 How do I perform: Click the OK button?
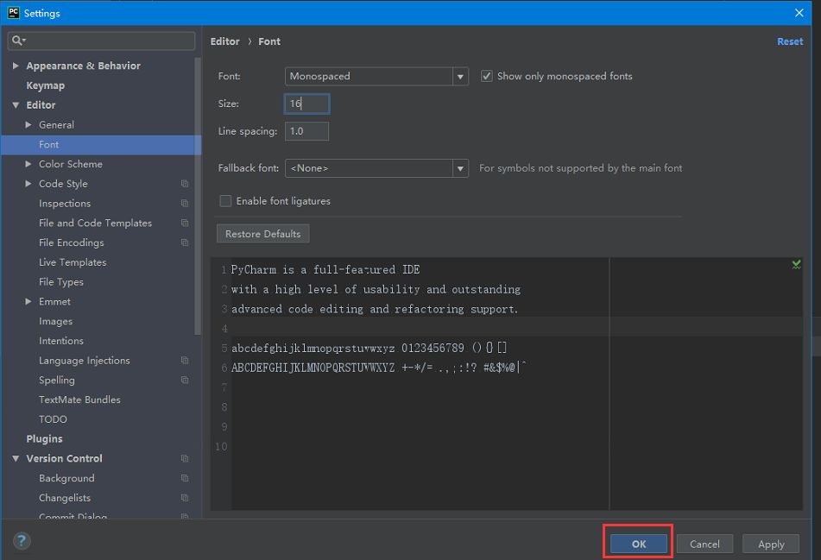[639, 544]
